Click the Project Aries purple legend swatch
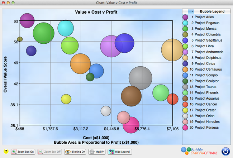Image resolution: width=233 pixels, height=158 pixels. [x=185, y=17]
